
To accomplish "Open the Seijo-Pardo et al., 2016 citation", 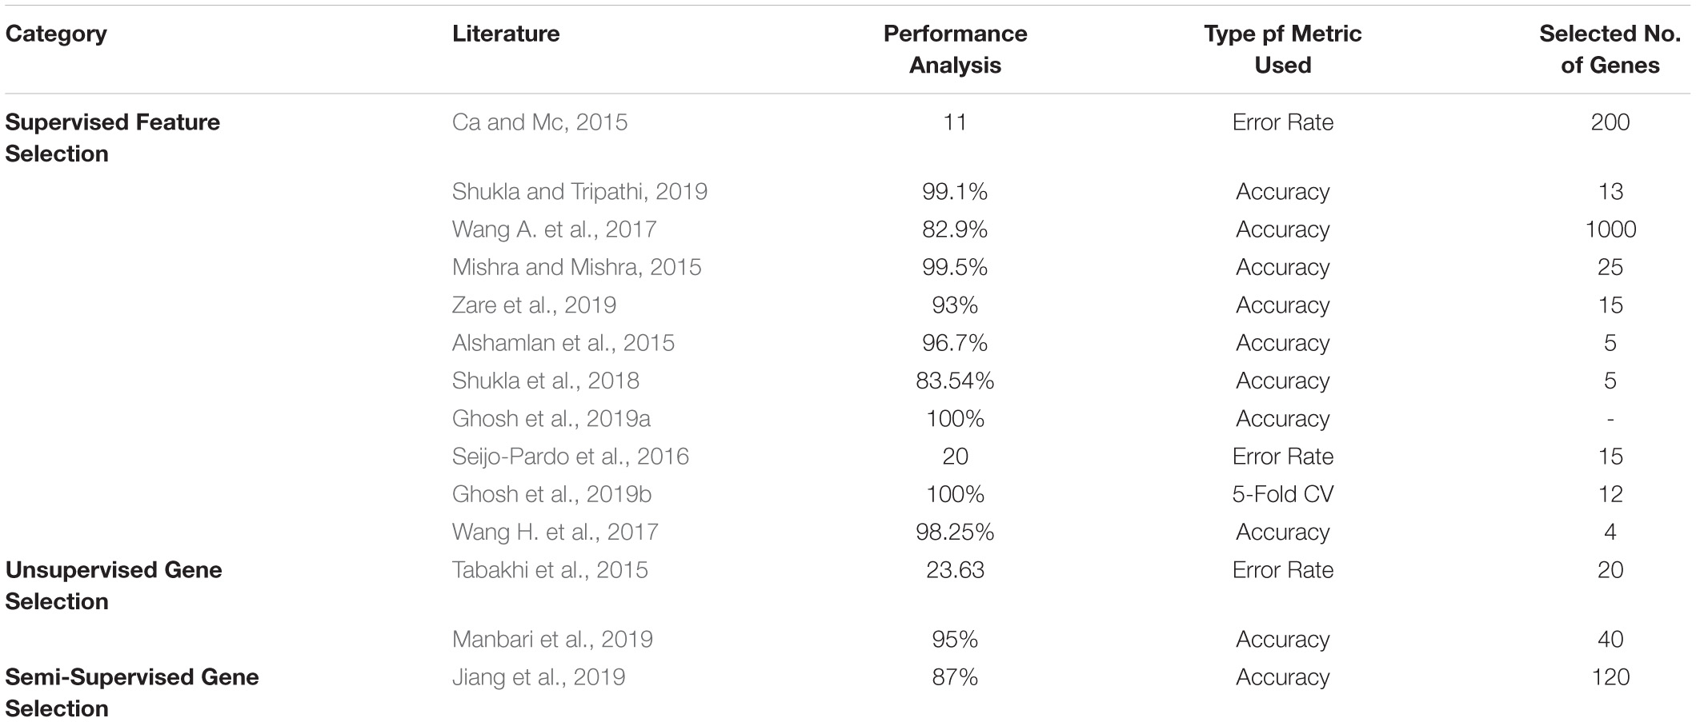I will 570,457.
